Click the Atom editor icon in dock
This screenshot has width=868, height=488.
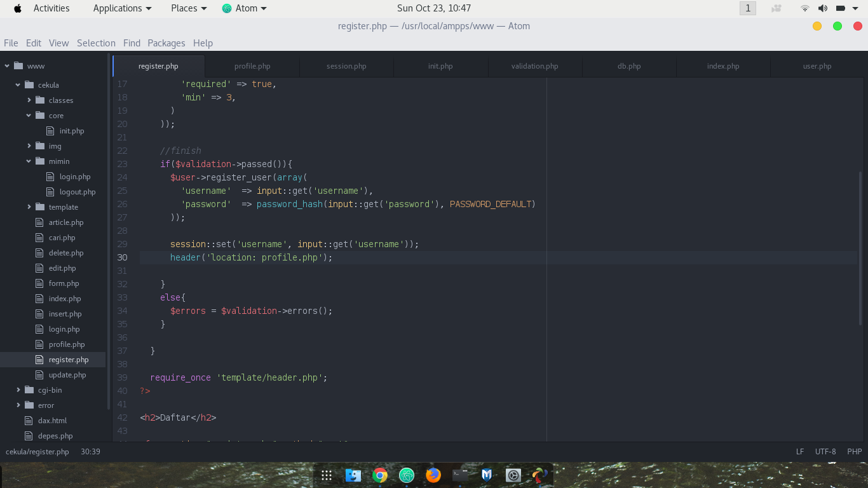(407, 475)
